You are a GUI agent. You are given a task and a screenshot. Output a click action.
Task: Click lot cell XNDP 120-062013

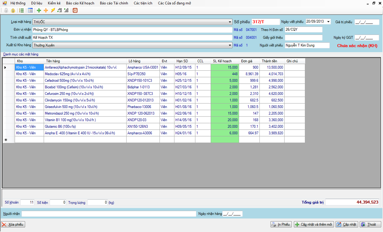143,113
